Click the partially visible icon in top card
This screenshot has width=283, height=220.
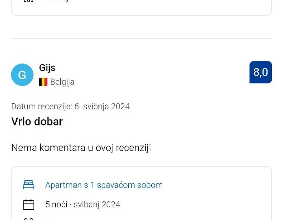(29, 1)
